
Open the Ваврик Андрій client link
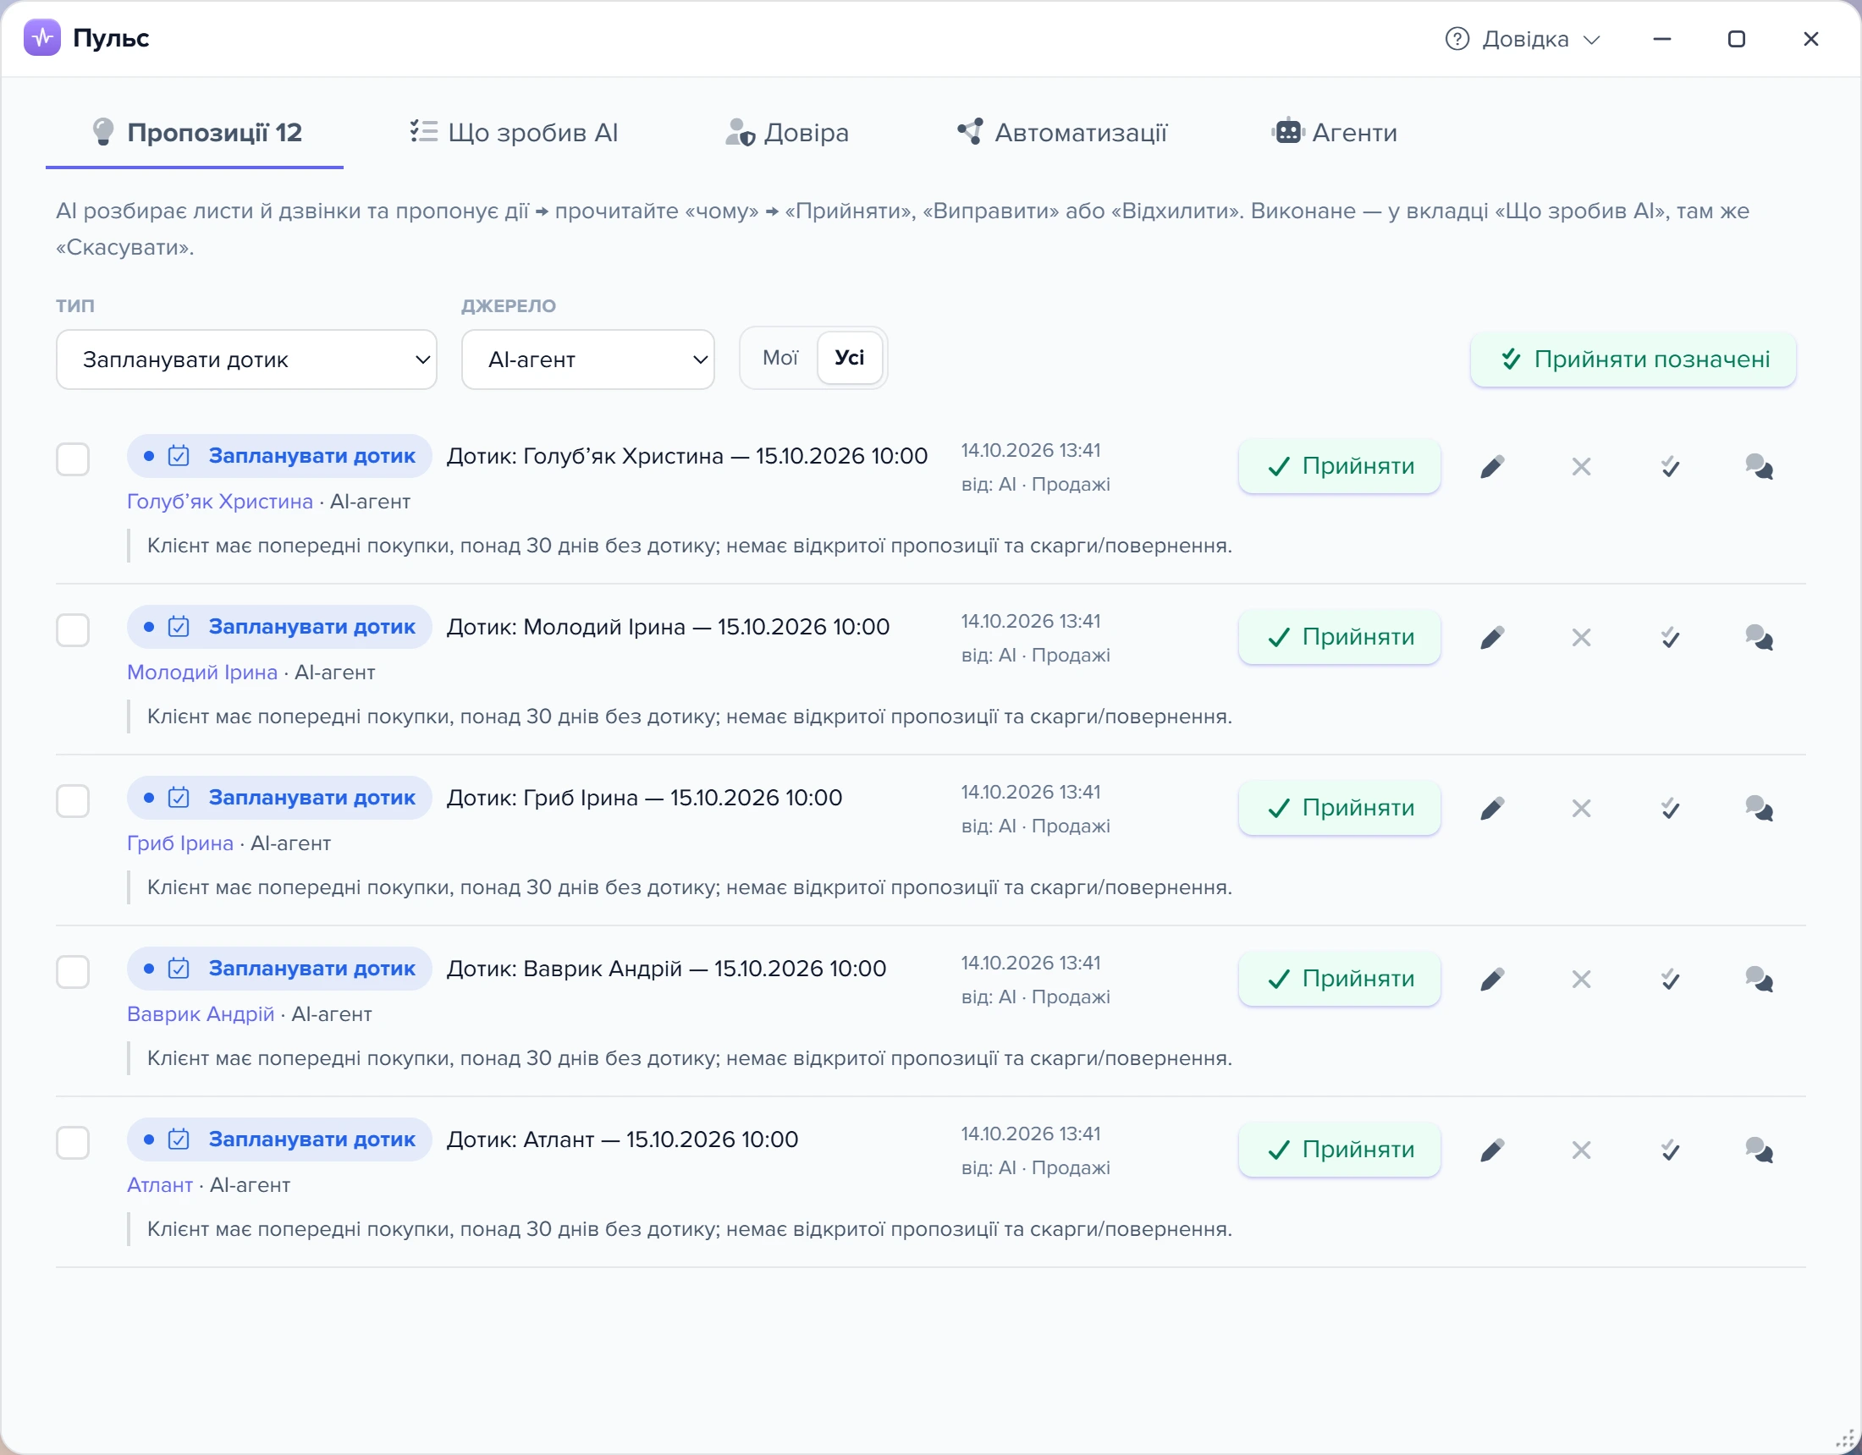pyautogui.click(x=201, y=1014)
